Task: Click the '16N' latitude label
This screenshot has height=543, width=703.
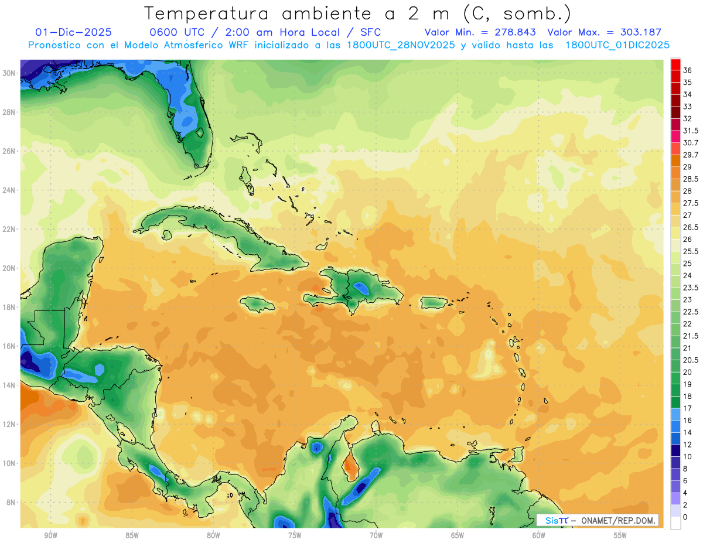Action: click(9, 346)
